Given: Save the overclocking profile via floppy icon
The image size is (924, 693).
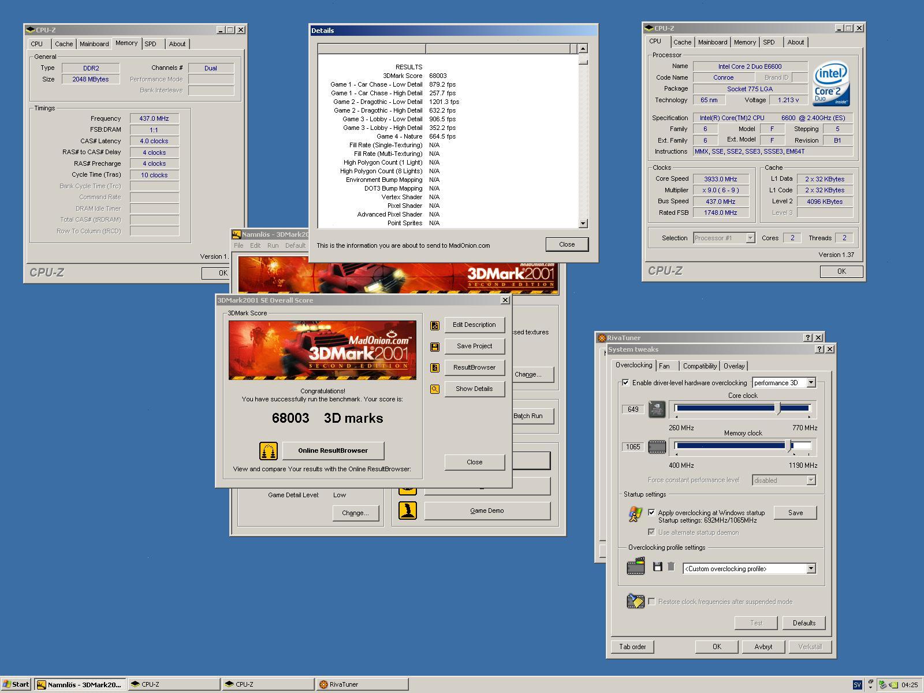Looking at the screenshot, I should 657,567.
